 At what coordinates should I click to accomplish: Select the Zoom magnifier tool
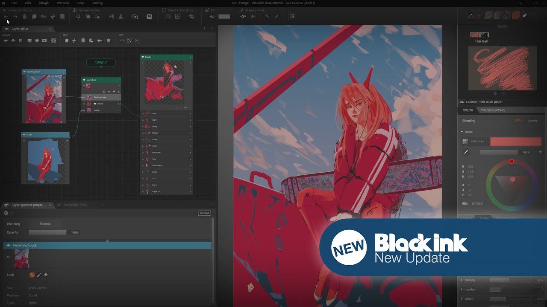tap(78, 17)
